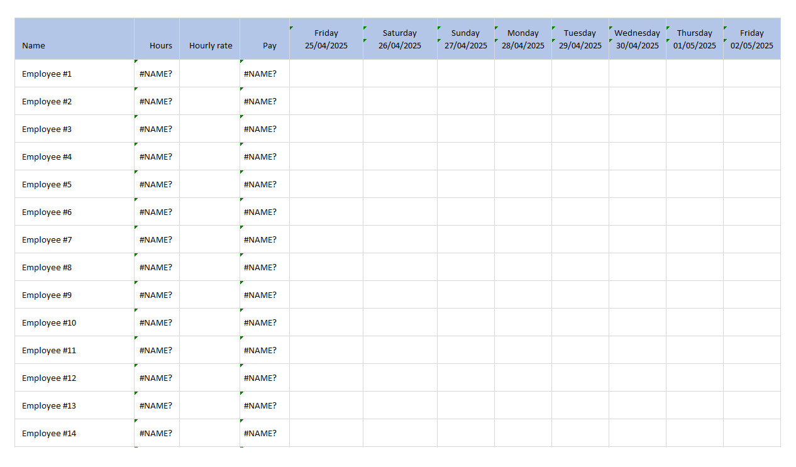
Task: Click the Thursday 01/05/2025 header cell
Action: click(695, 39)
